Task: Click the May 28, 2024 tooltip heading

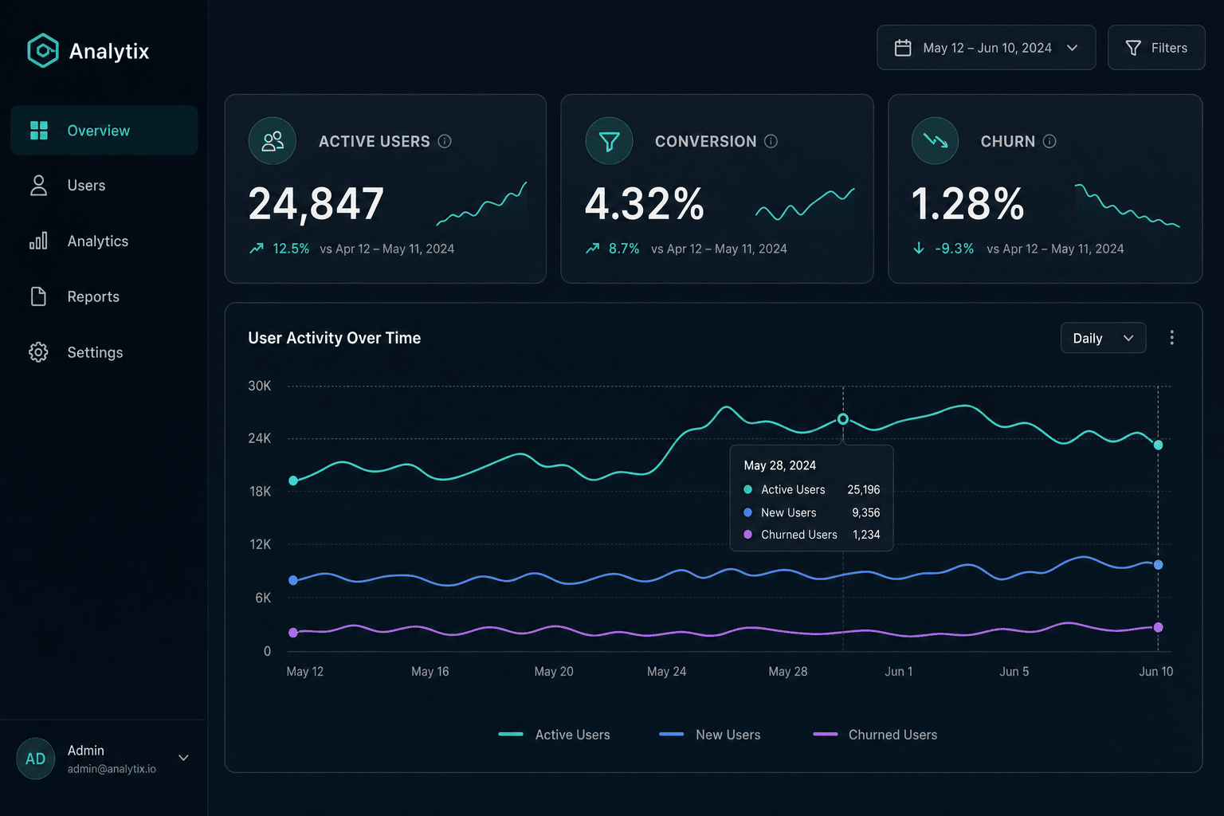Action: pos(780,465)
